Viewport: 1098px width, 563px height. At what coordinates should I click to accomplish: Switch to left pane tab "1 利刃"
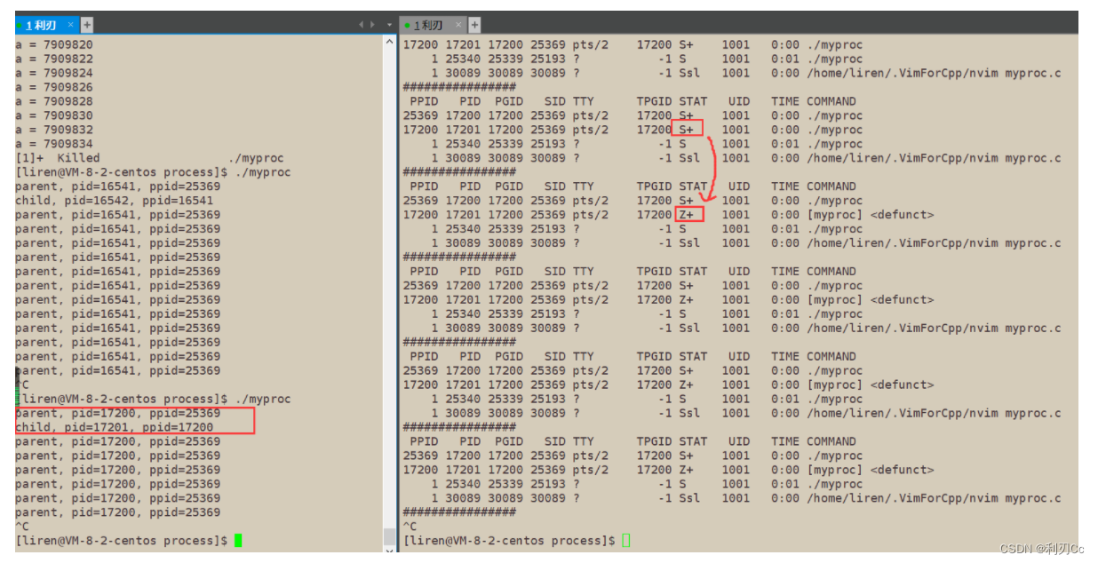[46, 25]
